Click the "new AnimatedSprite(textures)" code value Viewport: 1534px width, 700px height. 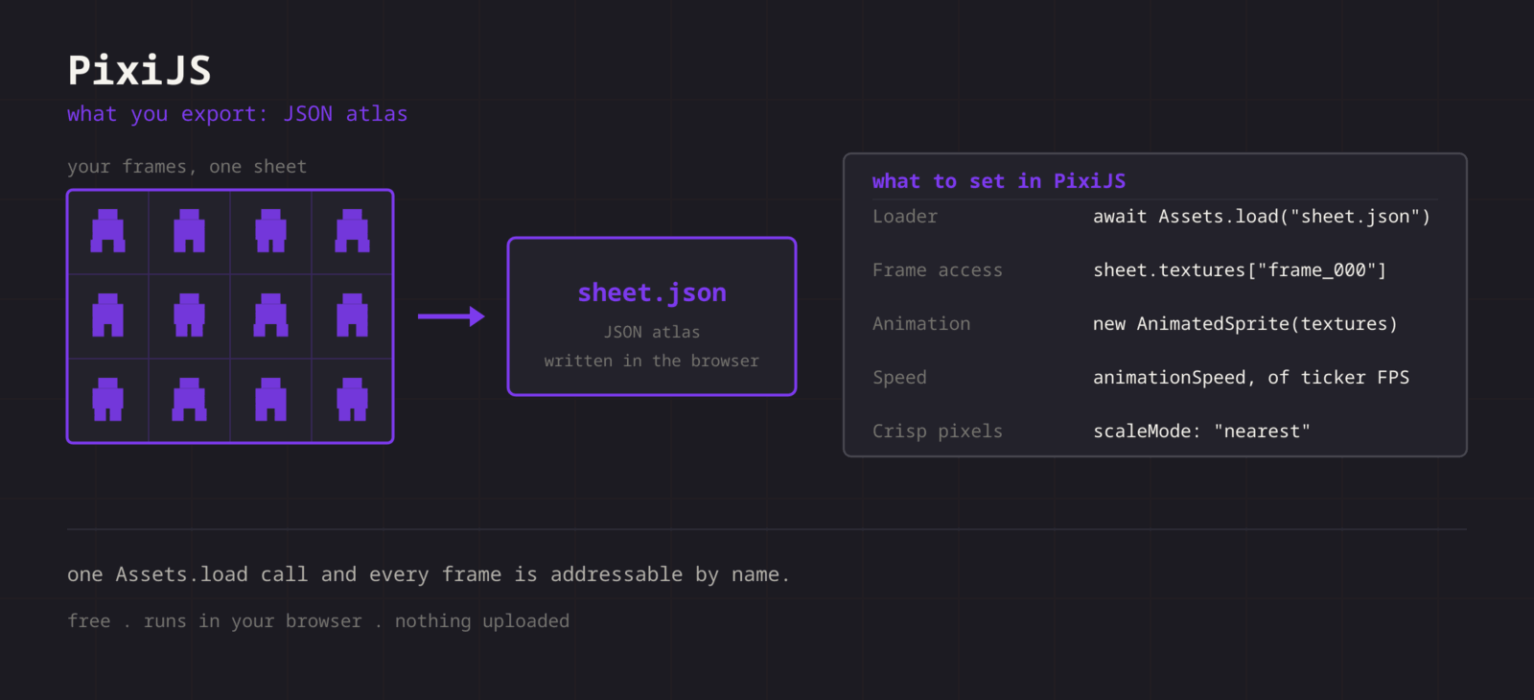[x=1245, y=324]
